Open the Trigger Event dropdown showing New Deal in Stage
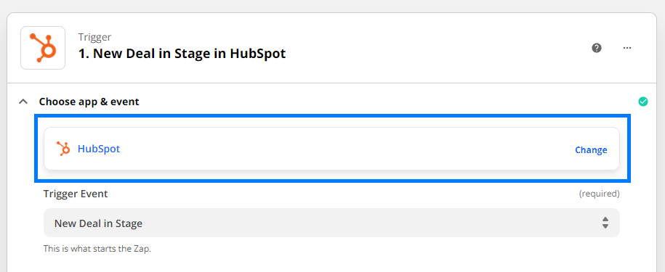 click(x=331, y=223)
